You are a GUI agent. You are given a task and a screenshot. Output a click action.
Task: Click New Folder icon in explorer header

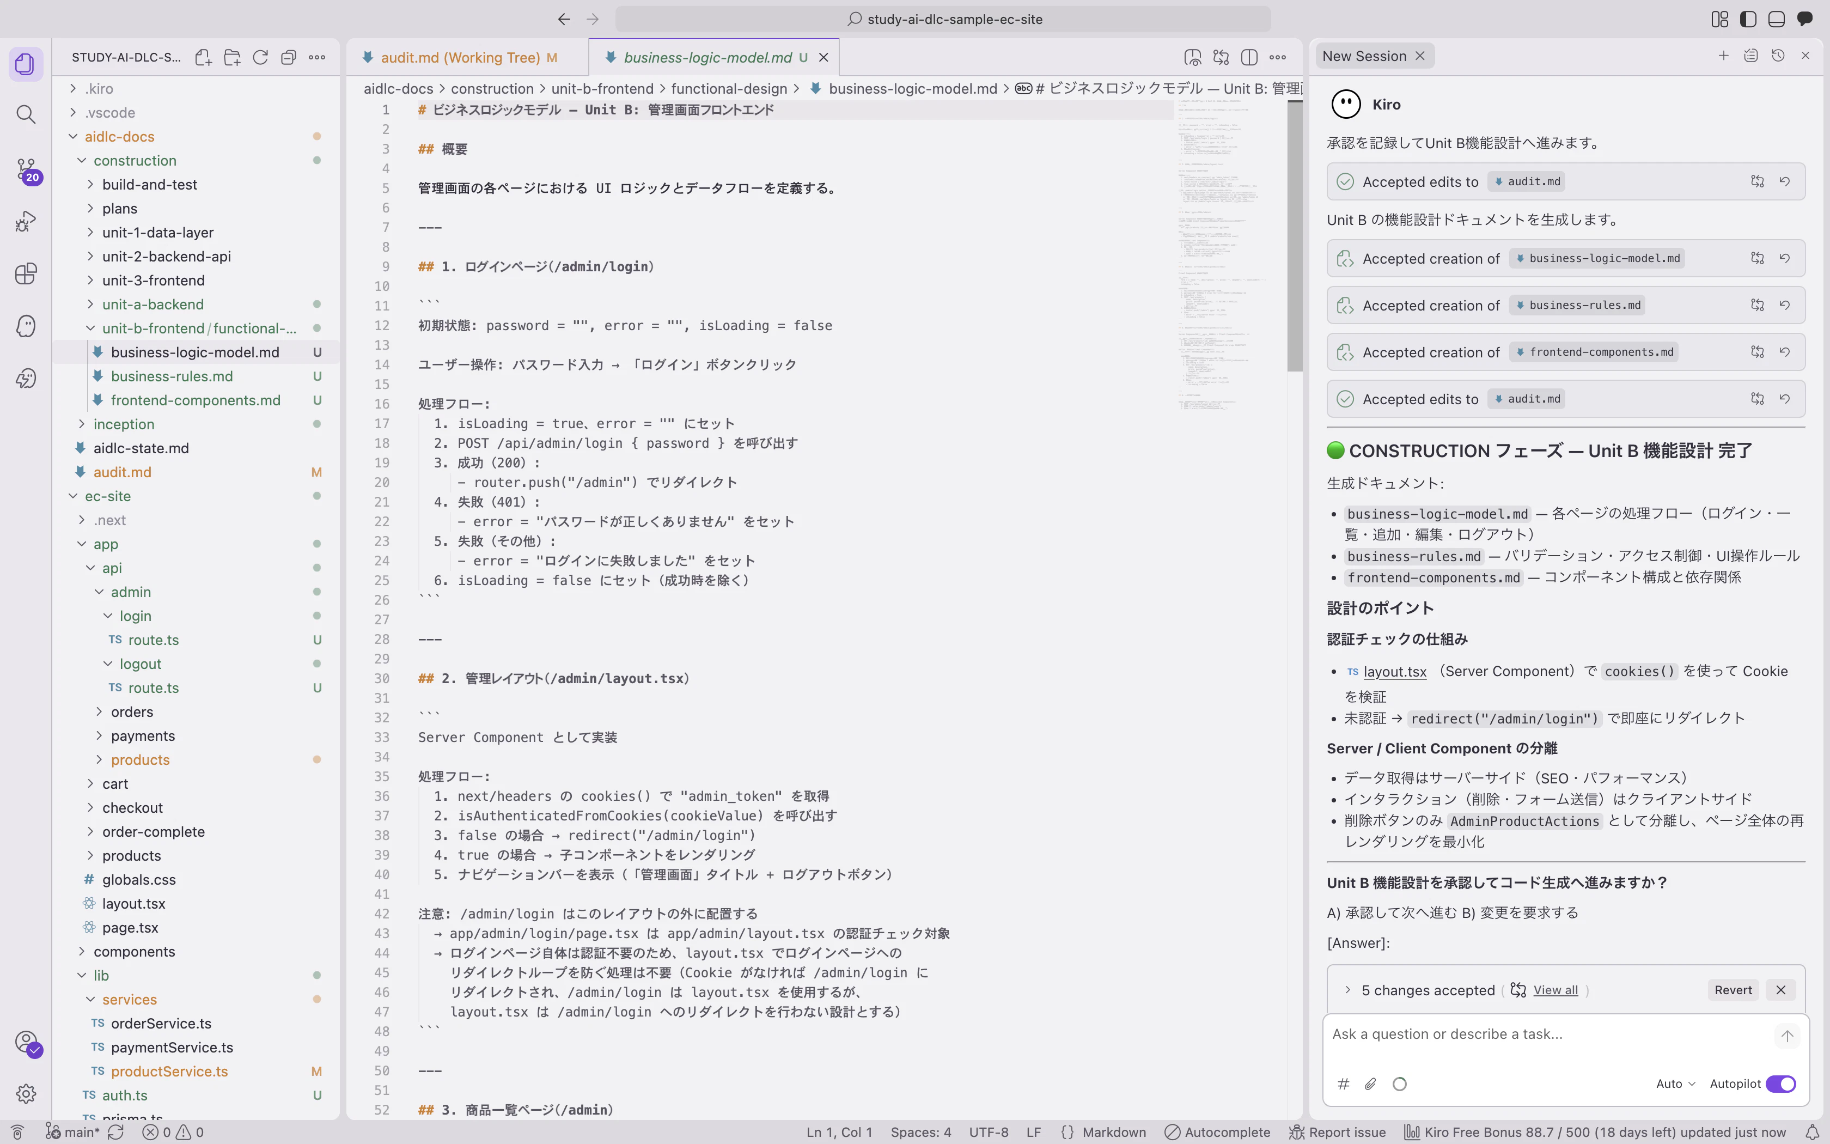(232, 58)
